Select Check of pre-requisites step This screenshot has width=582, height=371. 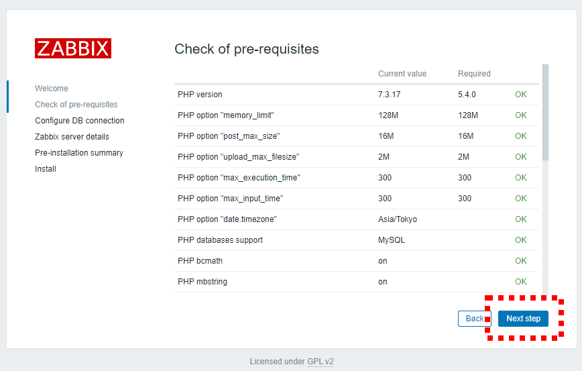76,105
